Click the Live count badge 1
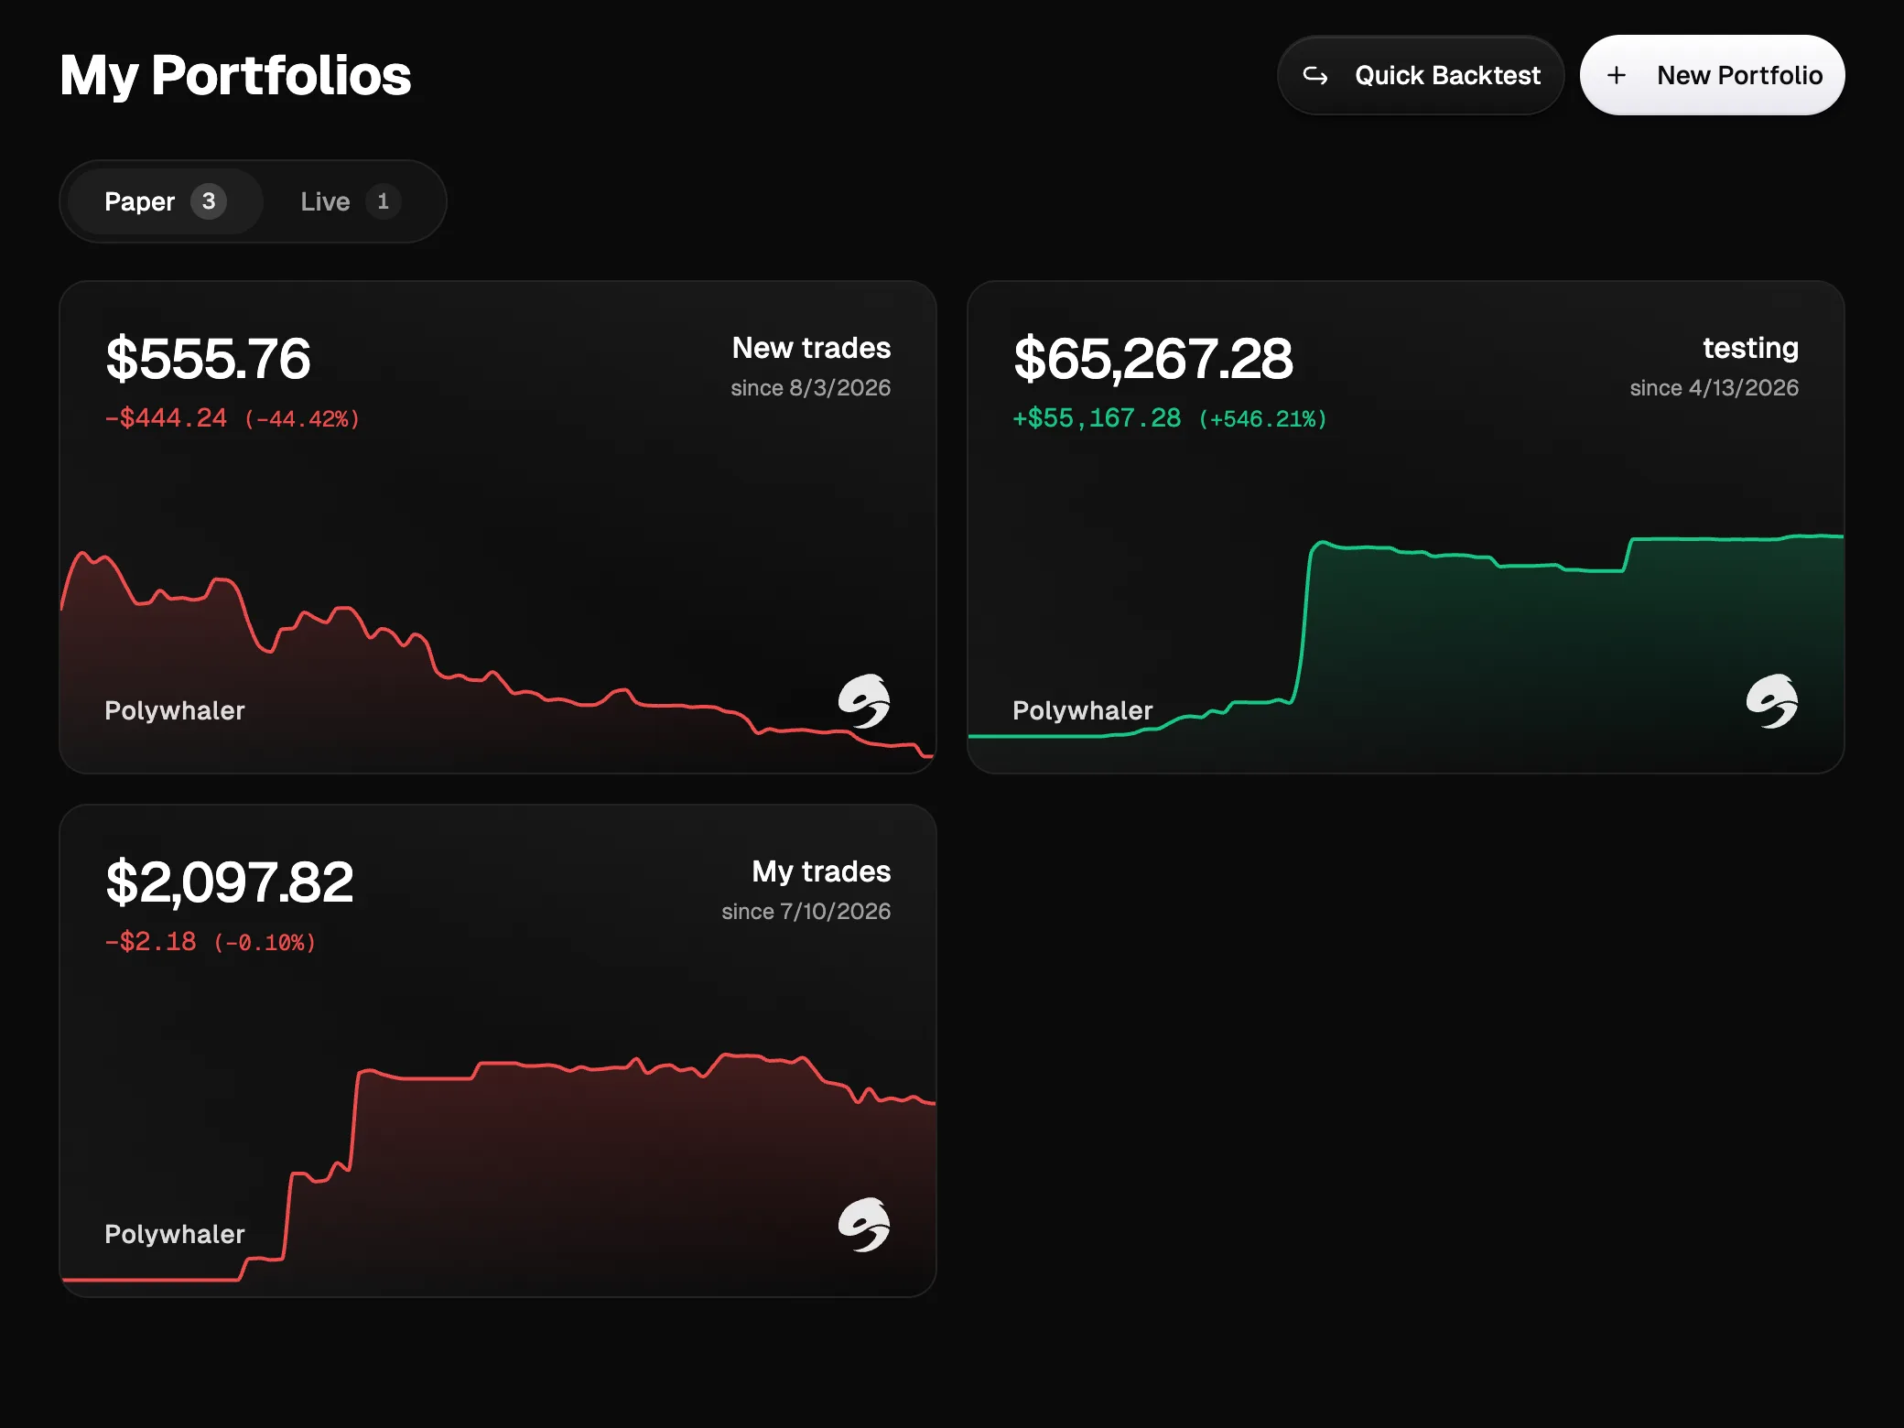The image size is (1904, 1428). 384,201
